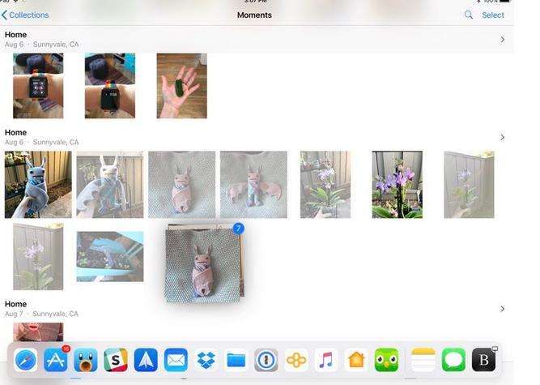The width and height of the screenshot is (540, 385).
Task: Launch Spark mail app from dock
Action: pos(146,360)
